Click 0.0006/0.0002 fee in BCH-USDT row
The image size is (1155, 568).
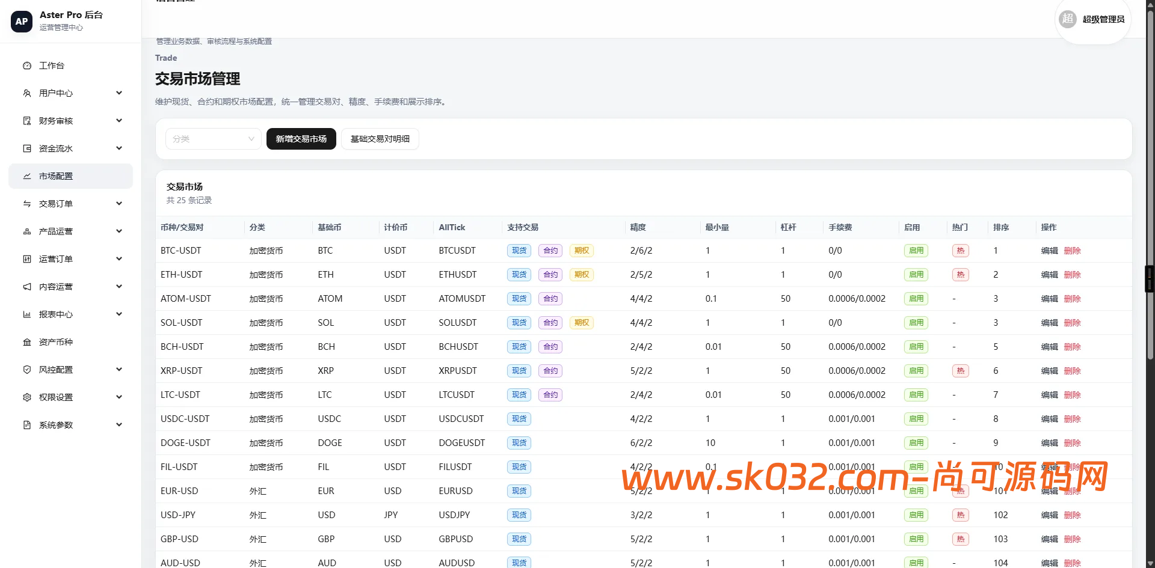coord(857,347)
